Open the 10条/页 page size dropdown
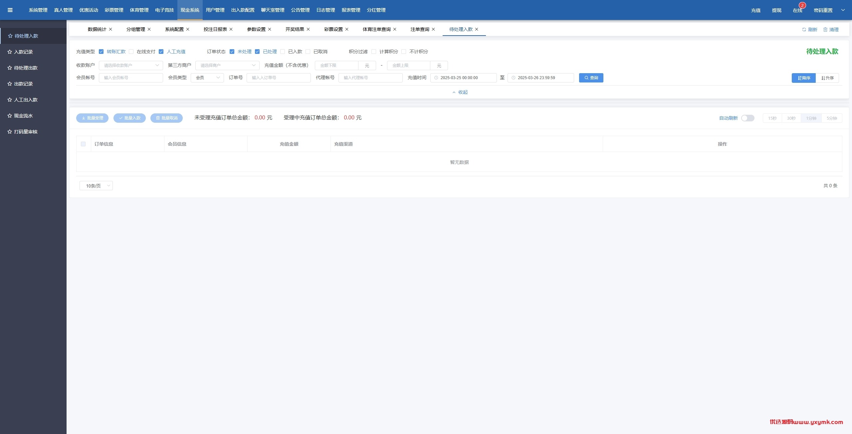852x434 pixels. click(x=96, y=186)
